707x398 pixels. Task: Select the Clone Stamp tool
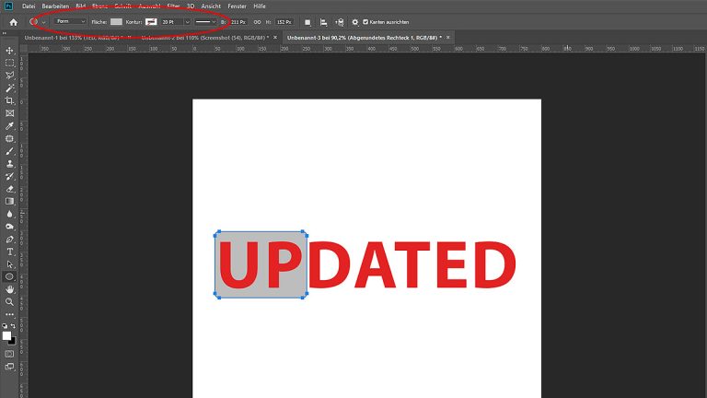click(9, 164)
